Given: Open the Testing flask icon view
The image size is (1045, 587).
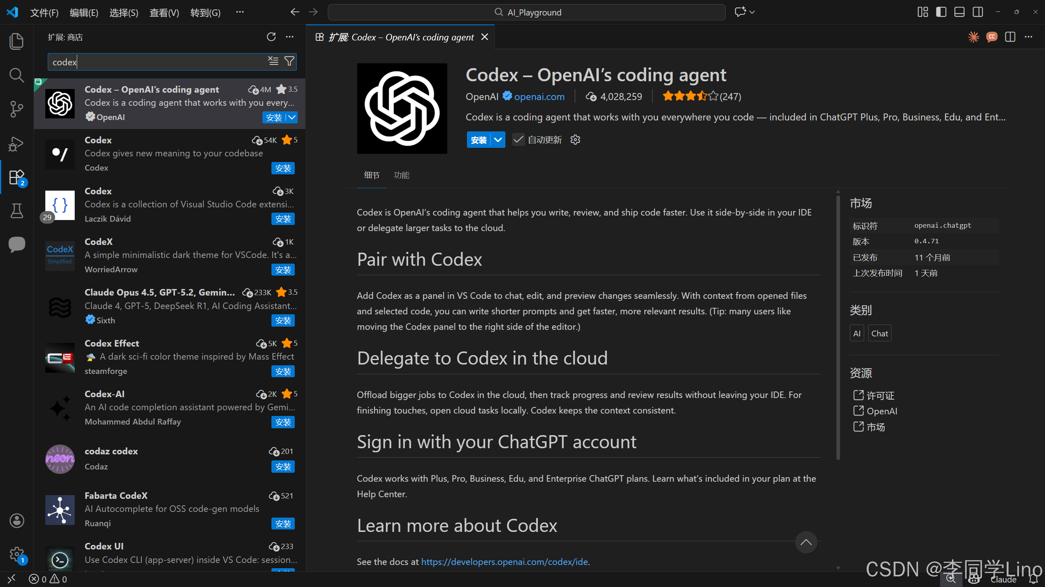Looking at the screenshot, I should tap(16, 211).
